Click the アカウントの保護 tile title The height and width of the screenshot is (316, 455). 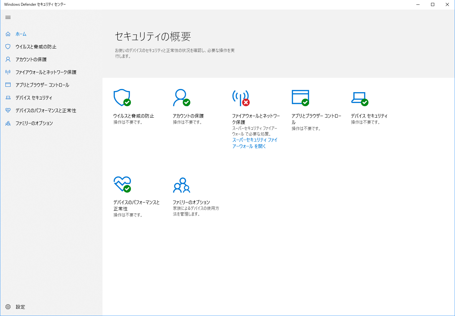(x=188, y=116)
